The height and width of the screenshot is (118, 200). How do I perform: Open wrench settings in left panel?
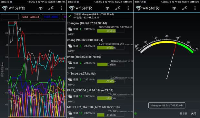point(51,8)
